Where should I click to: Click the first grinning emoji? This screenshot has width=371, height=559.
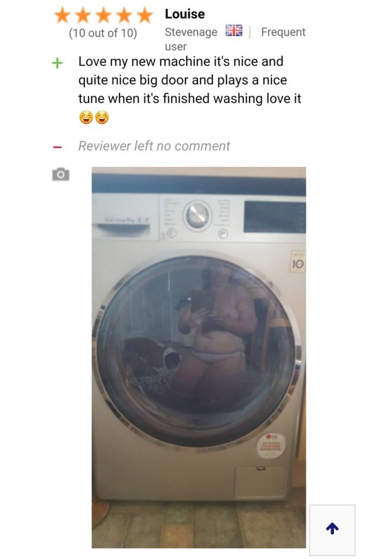click(86, 117)
